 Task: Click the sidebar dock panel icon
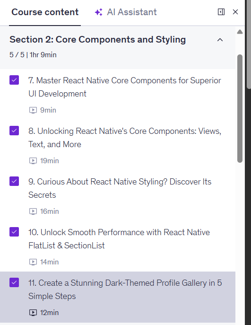pyautogui.click(x=221, y=12)
